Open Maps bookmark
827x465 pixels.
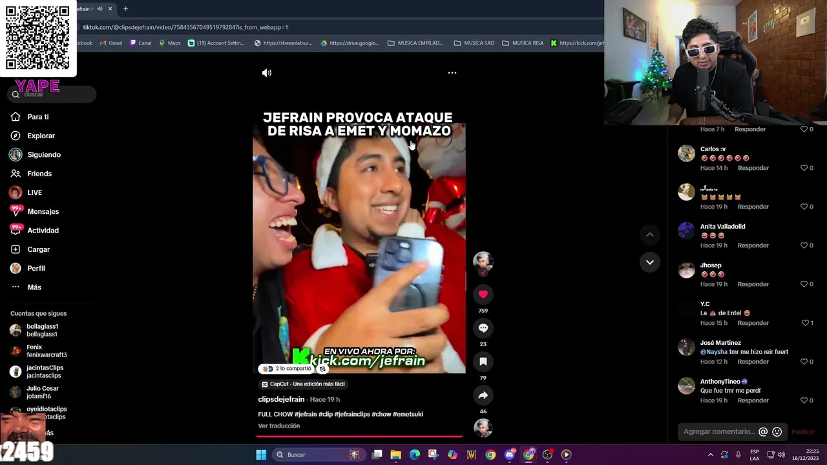(x=170, y=43)
